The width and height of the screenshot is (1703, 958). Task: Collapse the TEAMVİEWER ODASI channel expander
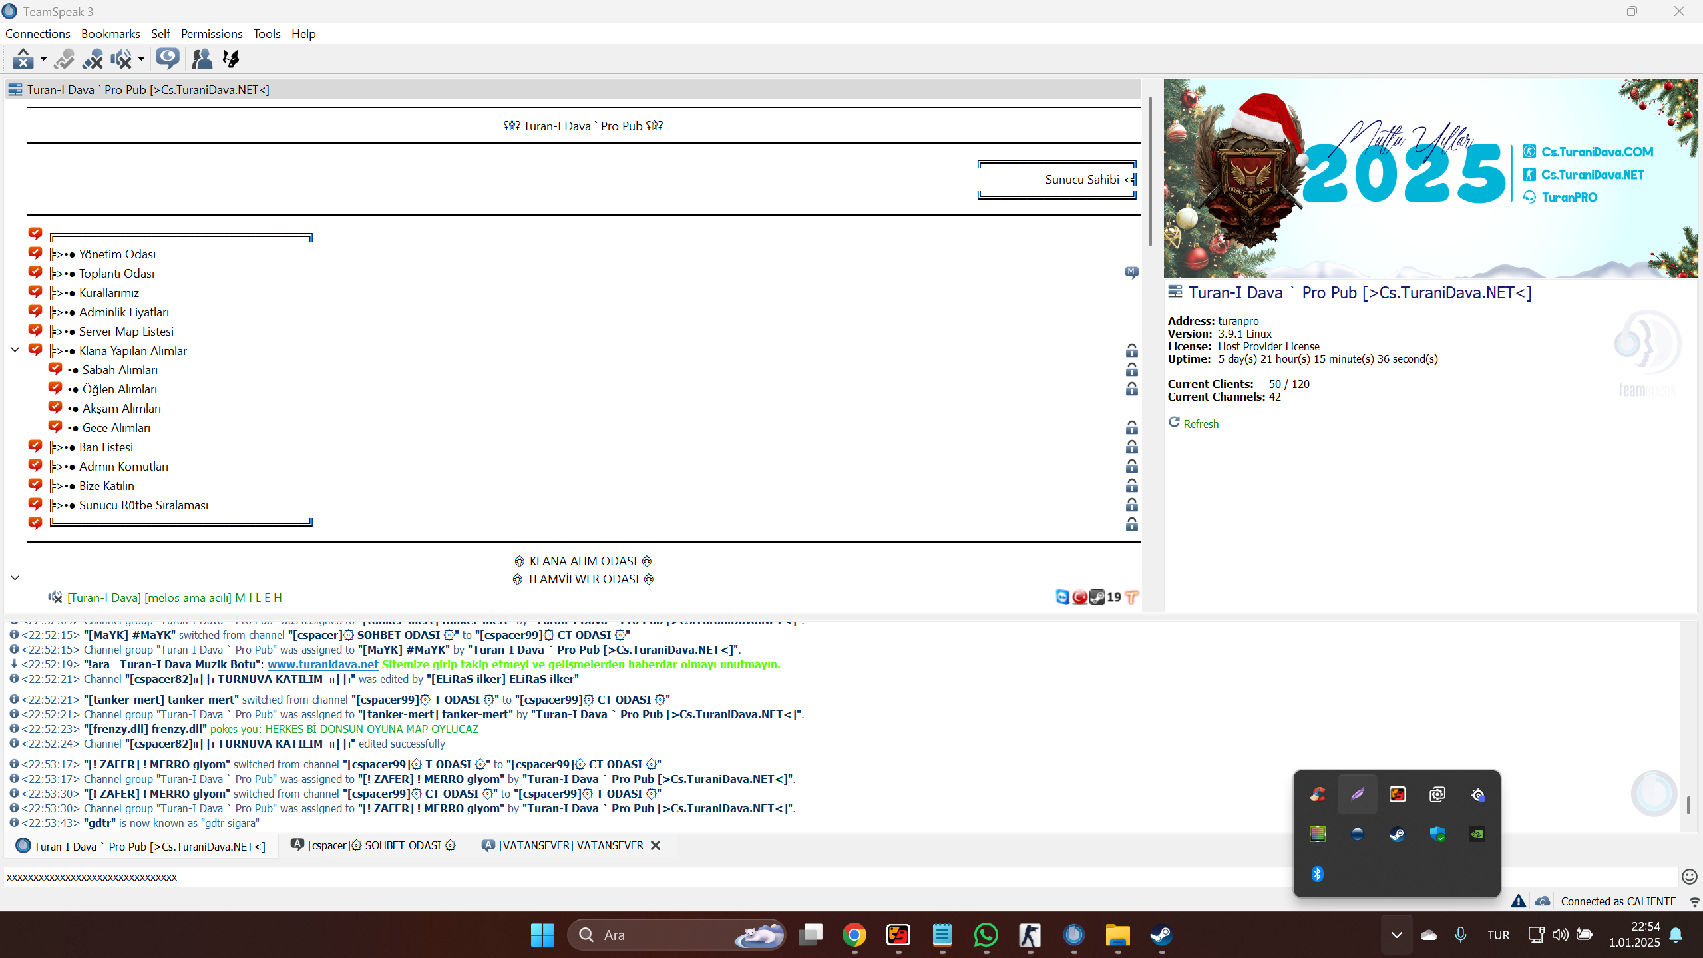pos(15,578)
